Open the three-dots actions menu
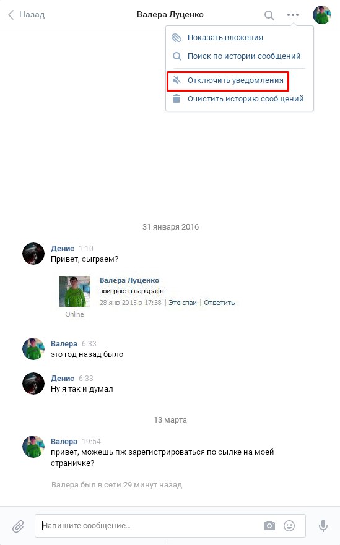Viewport: 340px width, 545px height. (293, 15)
